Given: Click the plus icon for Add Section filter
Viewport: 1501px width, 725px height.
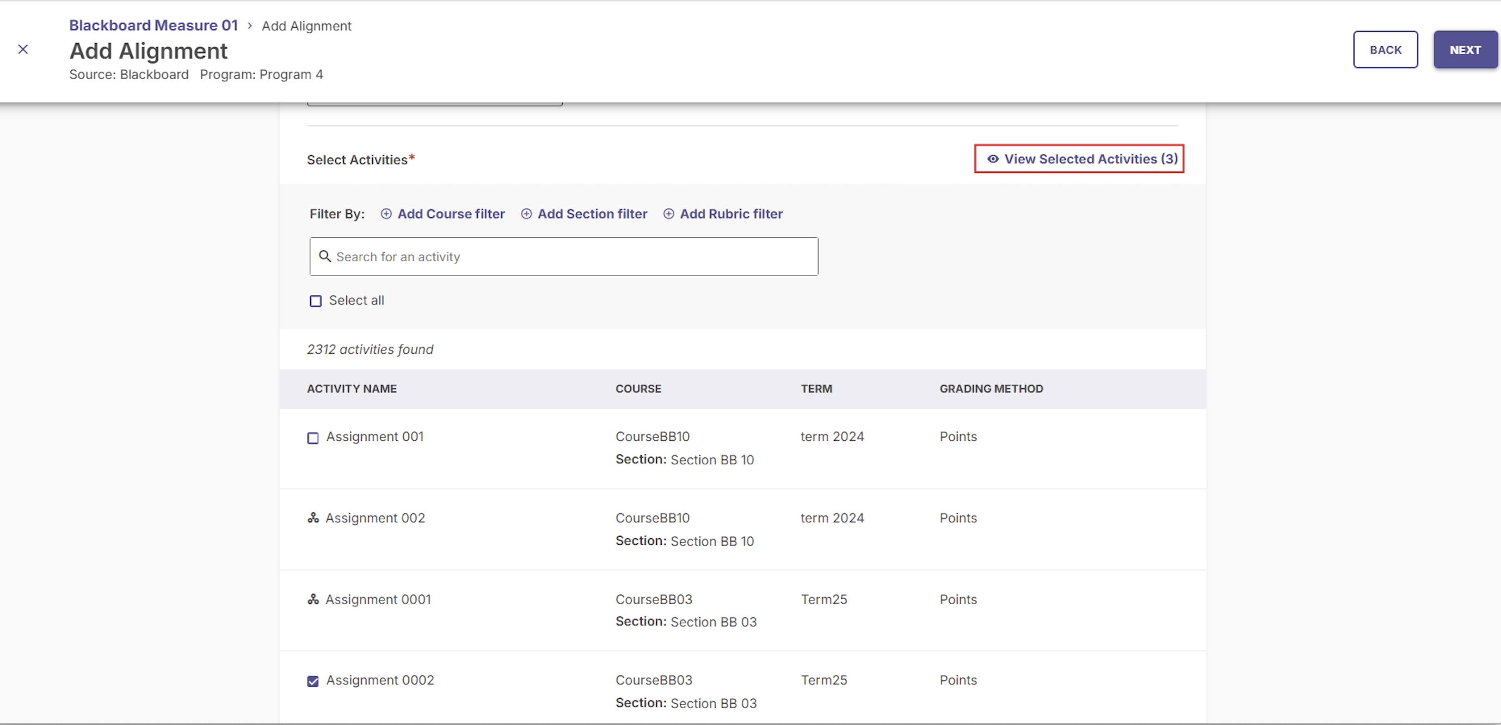Looking at the screenshot, I should [526, 214].
